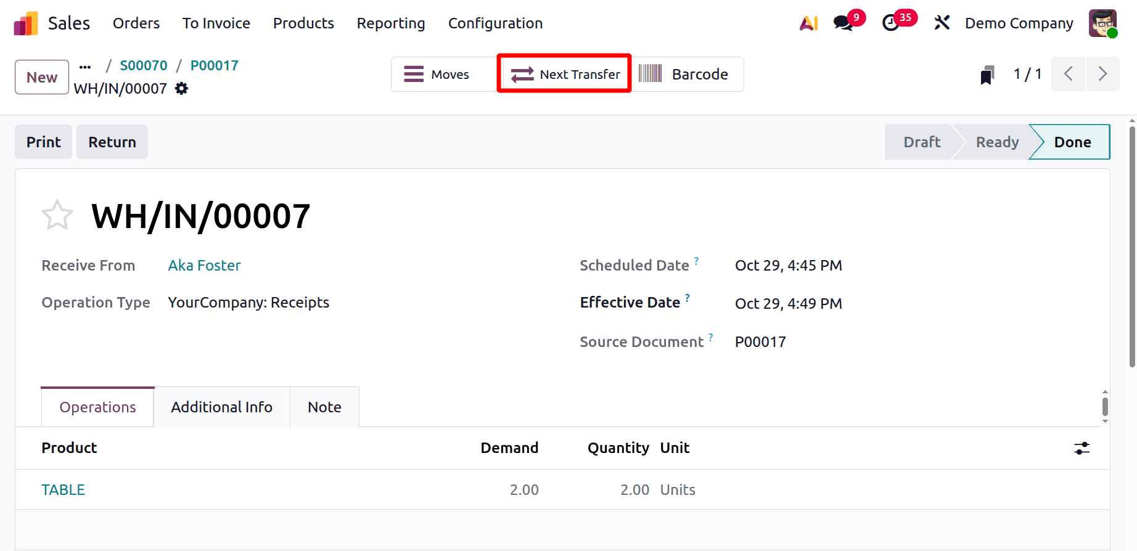Viewport: 1137px width, 551px height.
Task: Open the Sales app home logo
Action: (26, 23)
